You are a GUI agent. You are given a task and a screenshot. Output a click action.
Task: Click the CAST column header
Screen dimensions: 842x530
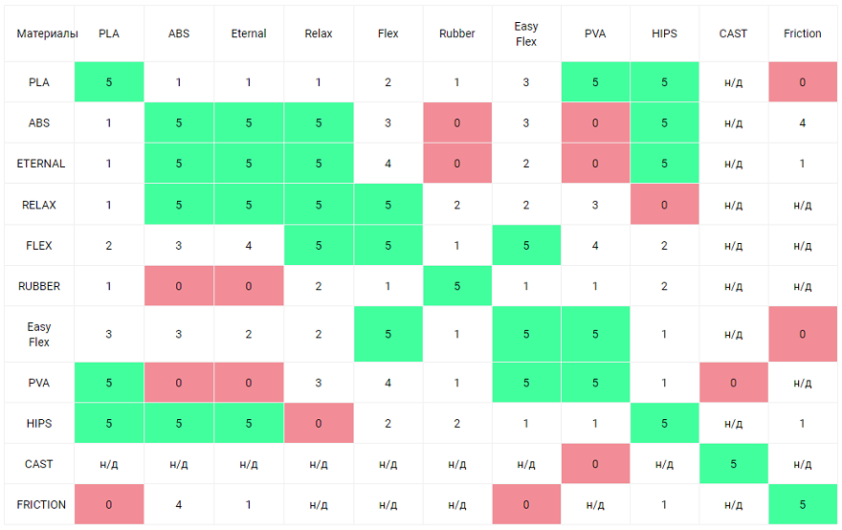click(733, 33)
